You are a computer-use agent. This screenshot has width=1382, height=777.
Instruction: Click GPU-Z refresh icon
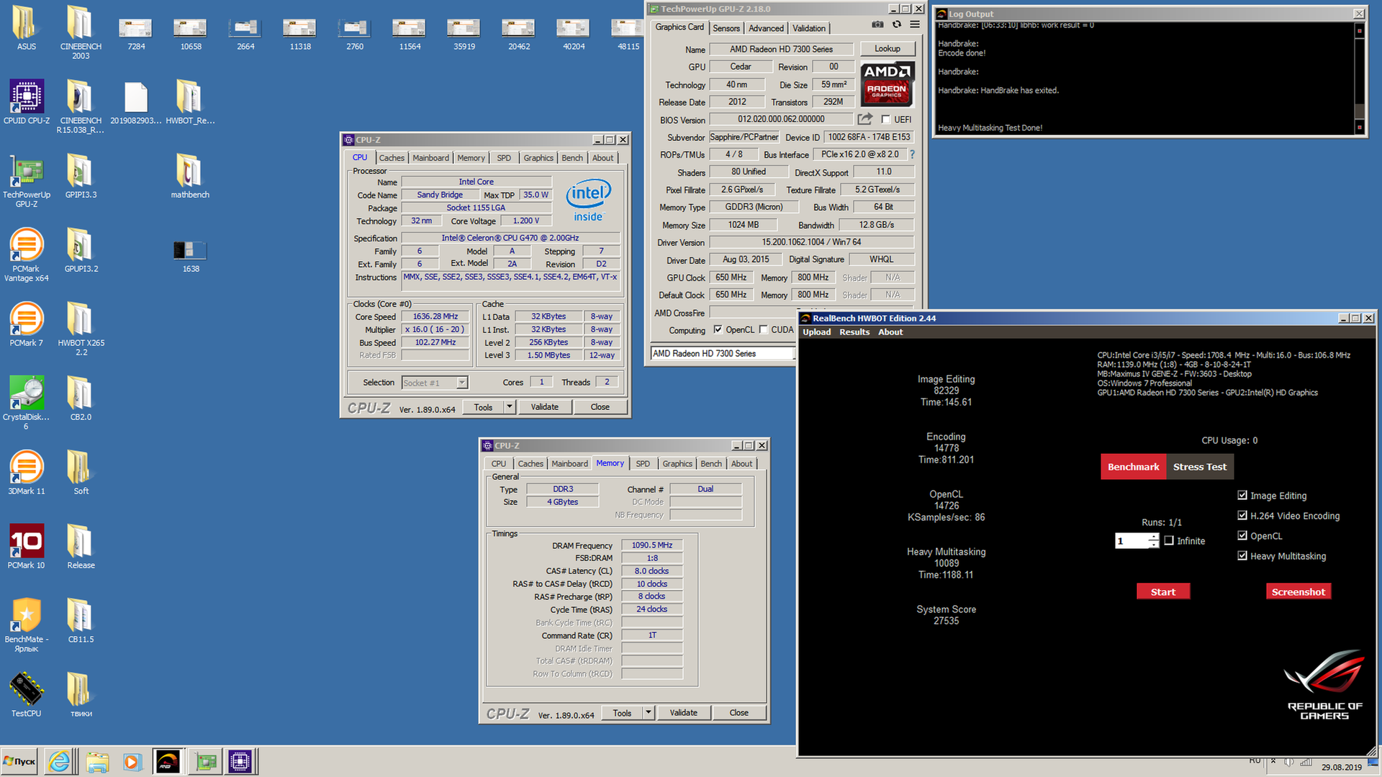pyautogui.click(x=896, y=24)
